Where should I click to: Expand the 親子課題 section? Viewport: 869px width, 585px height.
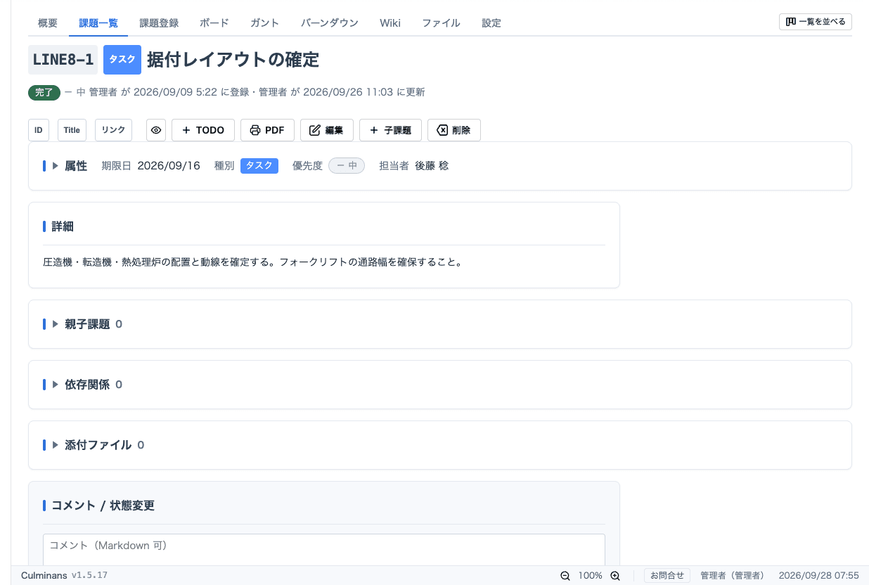click(x=56, y=324)
